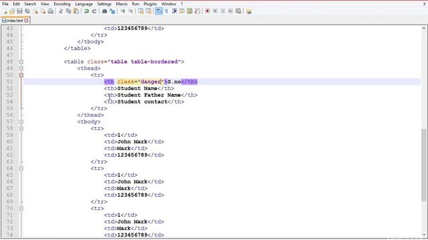Open the Document Map panel icon
The image size is (428, 240).
[x=189, y=11]
